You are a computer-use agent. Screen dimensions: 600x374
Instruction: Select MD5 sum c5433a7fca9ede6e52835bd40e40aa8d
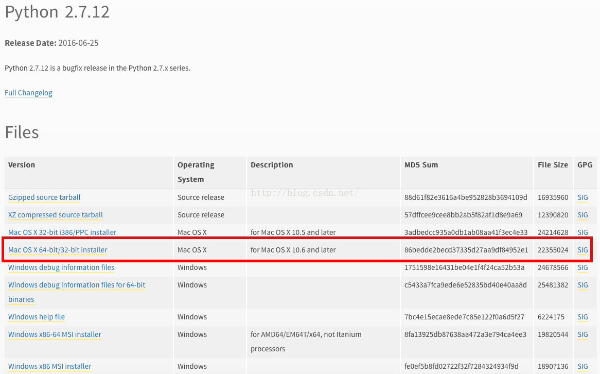pos(465,285)
